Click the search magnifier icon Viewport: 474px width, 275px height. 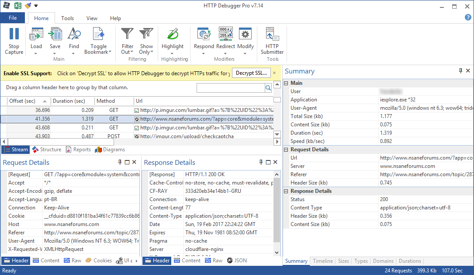coord(268,88)
